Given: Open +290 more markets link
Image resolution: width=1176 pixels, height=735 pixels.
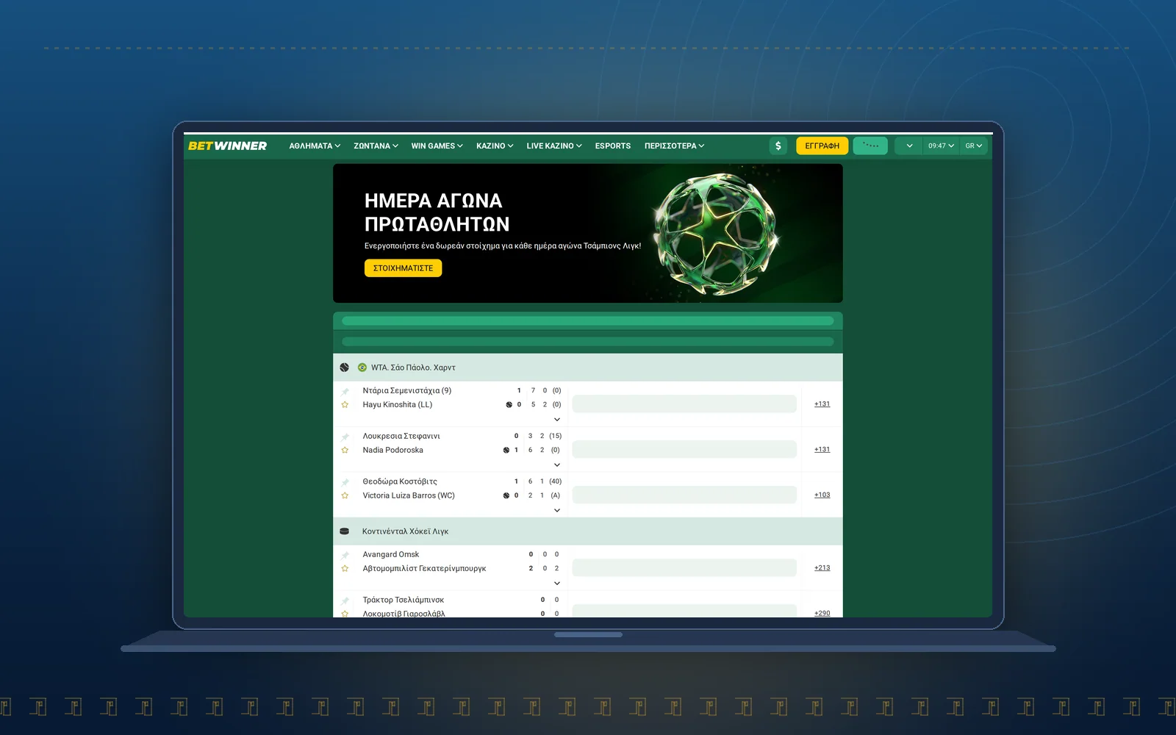Looking at the screenshot, I should point(822,613).
